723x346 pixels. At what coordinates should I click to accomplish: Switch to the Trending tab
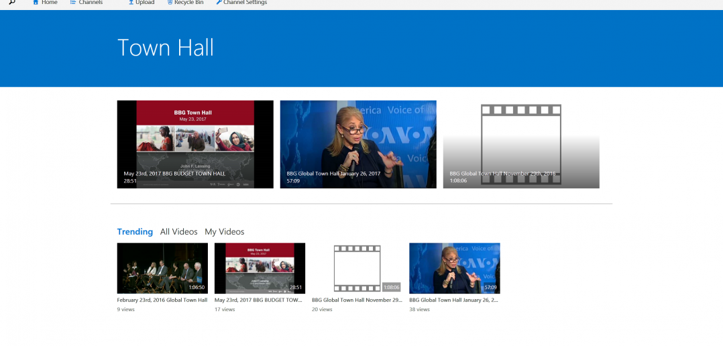tap(135, 232)
